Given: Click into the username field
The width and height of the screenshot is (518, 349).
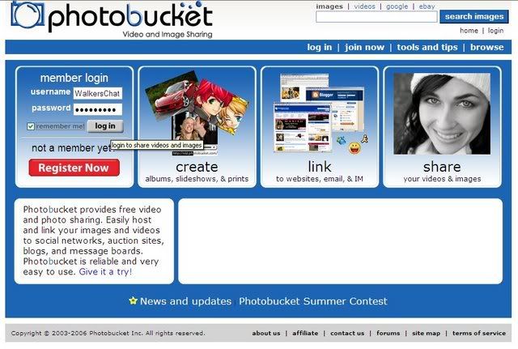Looking at the screenshot, I should pyautogui.click(x=98, y=93).
